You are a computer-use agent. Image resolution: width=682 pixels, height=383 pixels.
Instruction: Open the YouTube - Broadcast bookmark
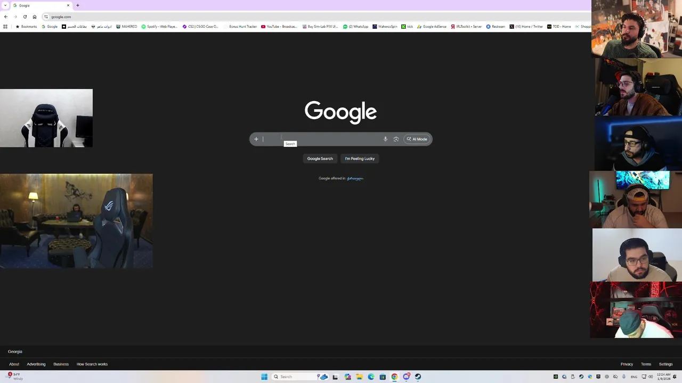click(279, 27)
